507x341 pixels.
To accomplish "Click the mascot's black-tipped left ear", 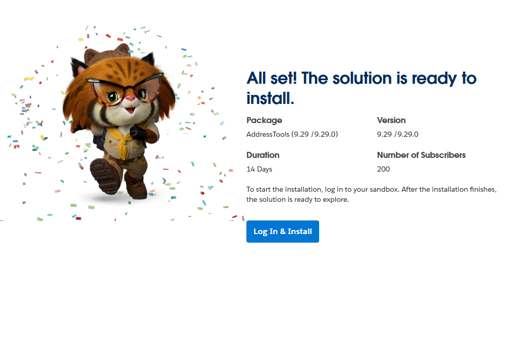I will 78,66.
